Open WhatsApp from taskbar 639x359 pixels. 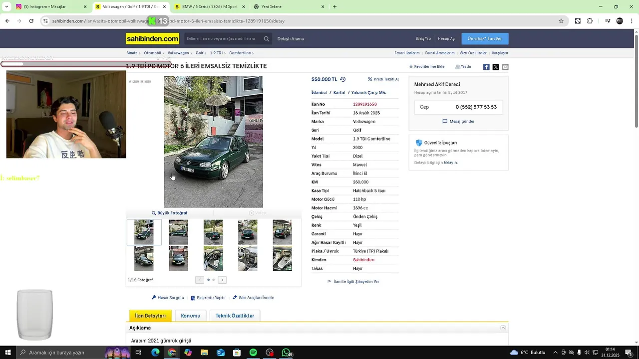(x=287, y=353)
